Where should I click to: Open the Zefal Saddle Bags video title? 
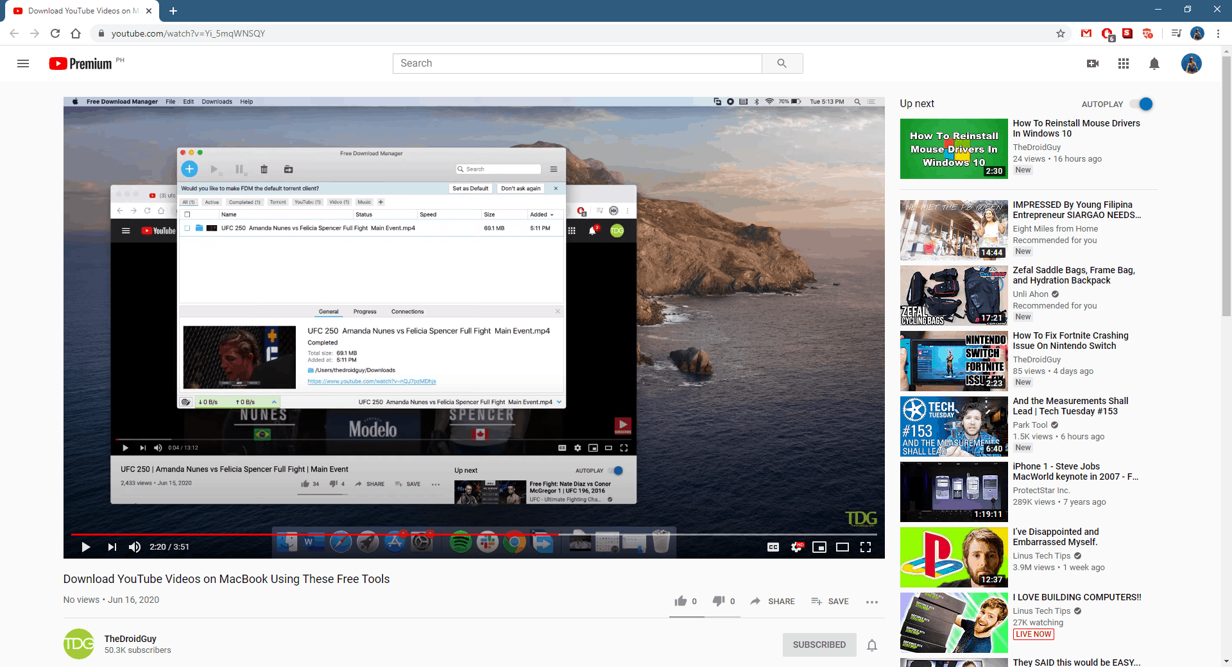pos(1074,275)
